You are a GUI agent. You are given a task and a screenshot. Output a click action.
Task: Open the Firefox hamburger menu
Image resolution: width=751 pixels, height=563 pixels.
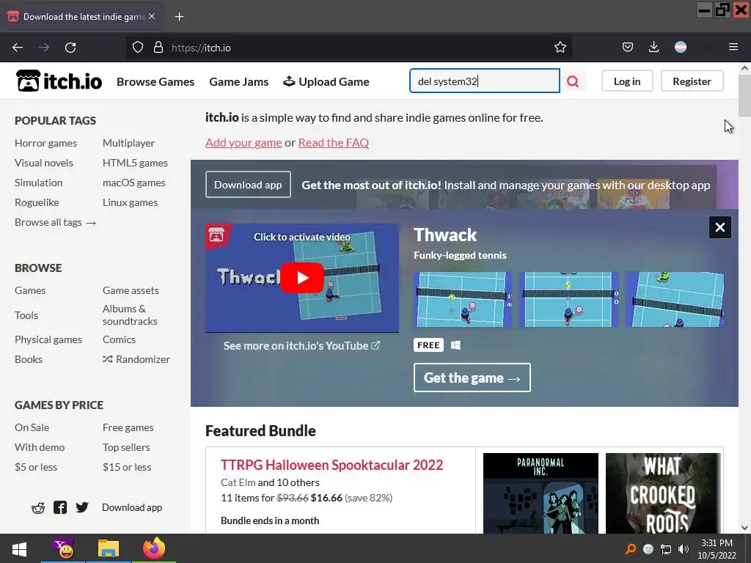pyautogui.click(x=733, y=47)
